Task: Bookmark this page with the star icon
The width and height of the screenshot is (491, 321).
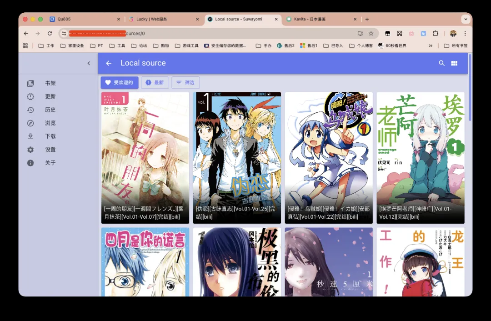Action: pyautogui.click(x=371, y=33)
